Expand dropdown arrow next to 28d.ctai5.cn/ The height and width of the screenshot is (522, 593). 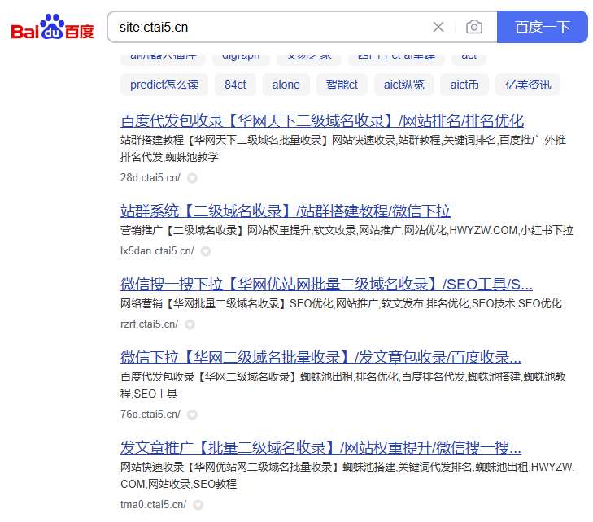pyautogui.click(x=193, y=178)
